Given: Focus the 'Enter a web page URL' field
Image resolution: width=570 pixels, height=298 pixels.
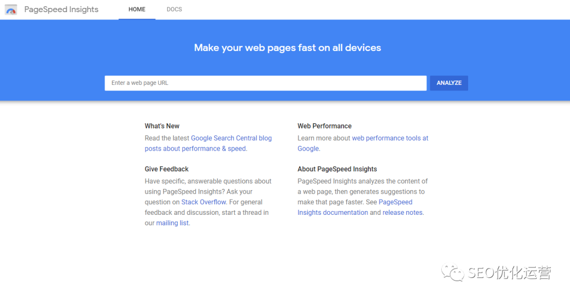Looking at the screenshot, I should pyautogui.click(x=265, y=83).
